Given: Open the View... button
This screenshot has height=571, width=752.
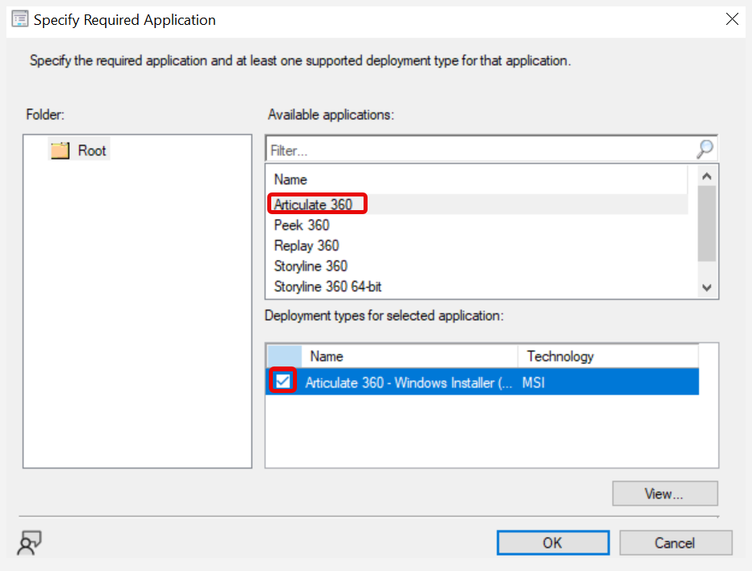Looking at the screenshot, I should [665, 493].
